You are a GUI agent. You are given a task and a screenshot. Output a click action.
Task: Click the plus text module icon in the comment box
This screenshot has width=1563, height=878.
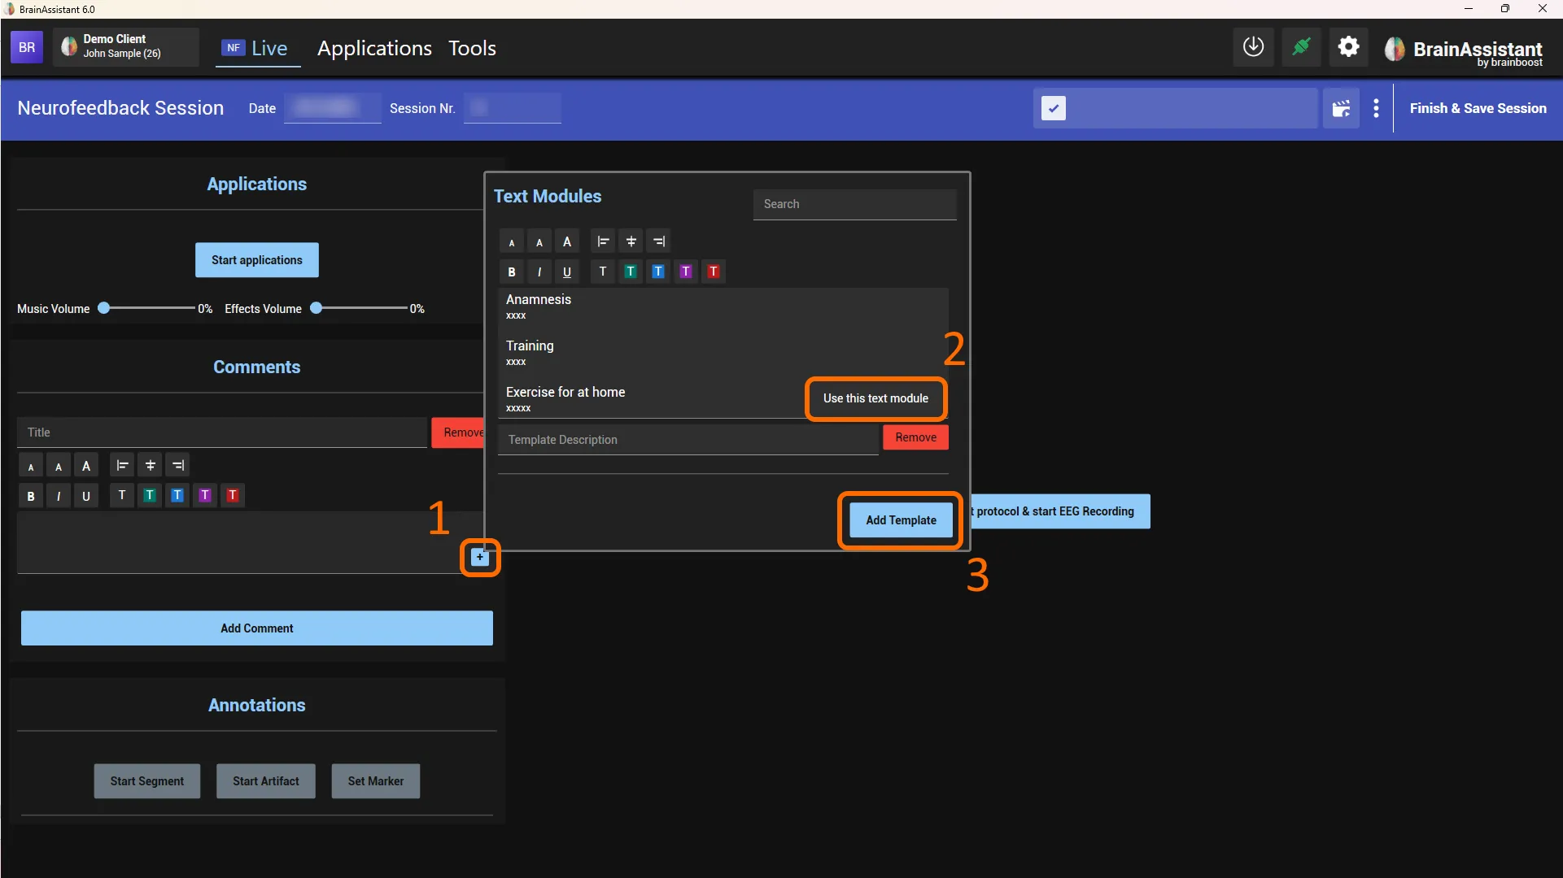(480, 557)
